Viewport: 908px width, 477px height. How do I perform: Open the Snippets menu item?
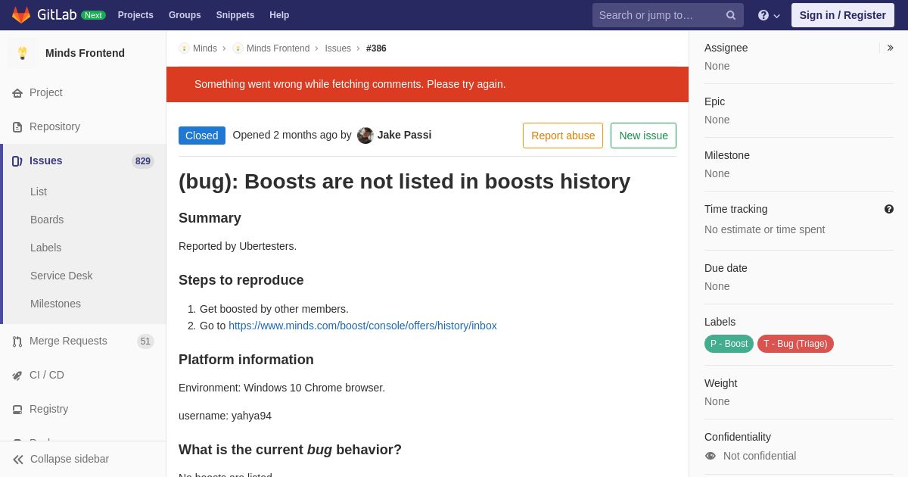click(235, 15)
